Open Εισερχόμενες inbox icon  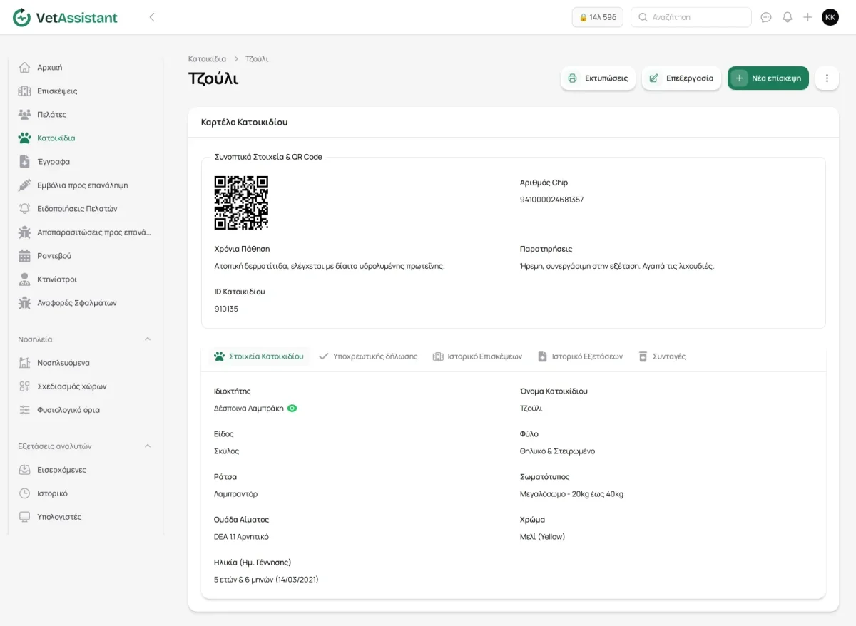(x=25, y=469)
